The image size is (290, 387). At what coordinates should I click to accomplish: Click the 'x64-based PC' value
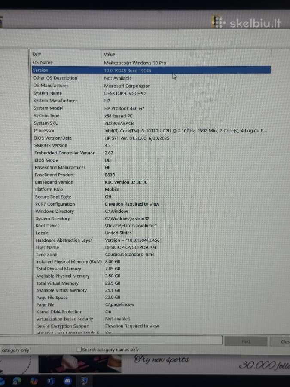point(119,116)
